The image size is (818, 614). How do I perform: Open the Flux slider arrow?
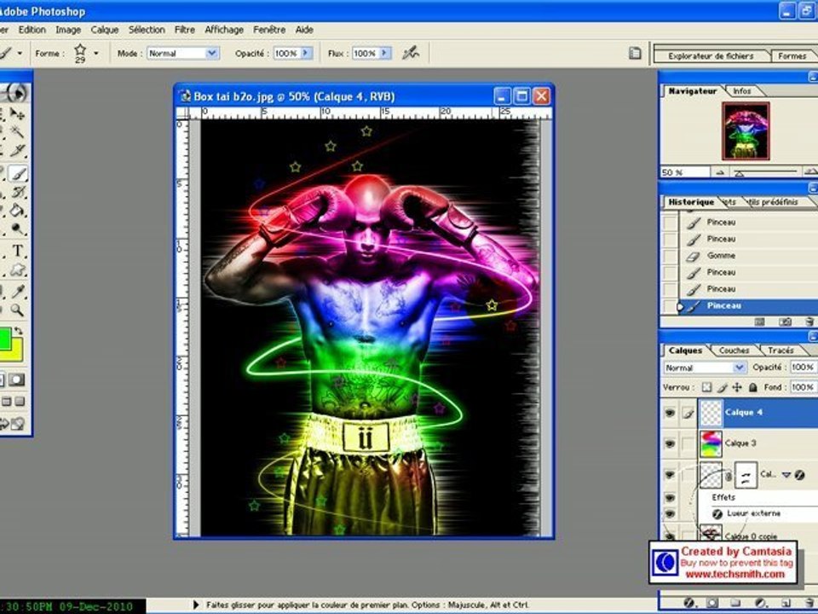click(384, 53)
